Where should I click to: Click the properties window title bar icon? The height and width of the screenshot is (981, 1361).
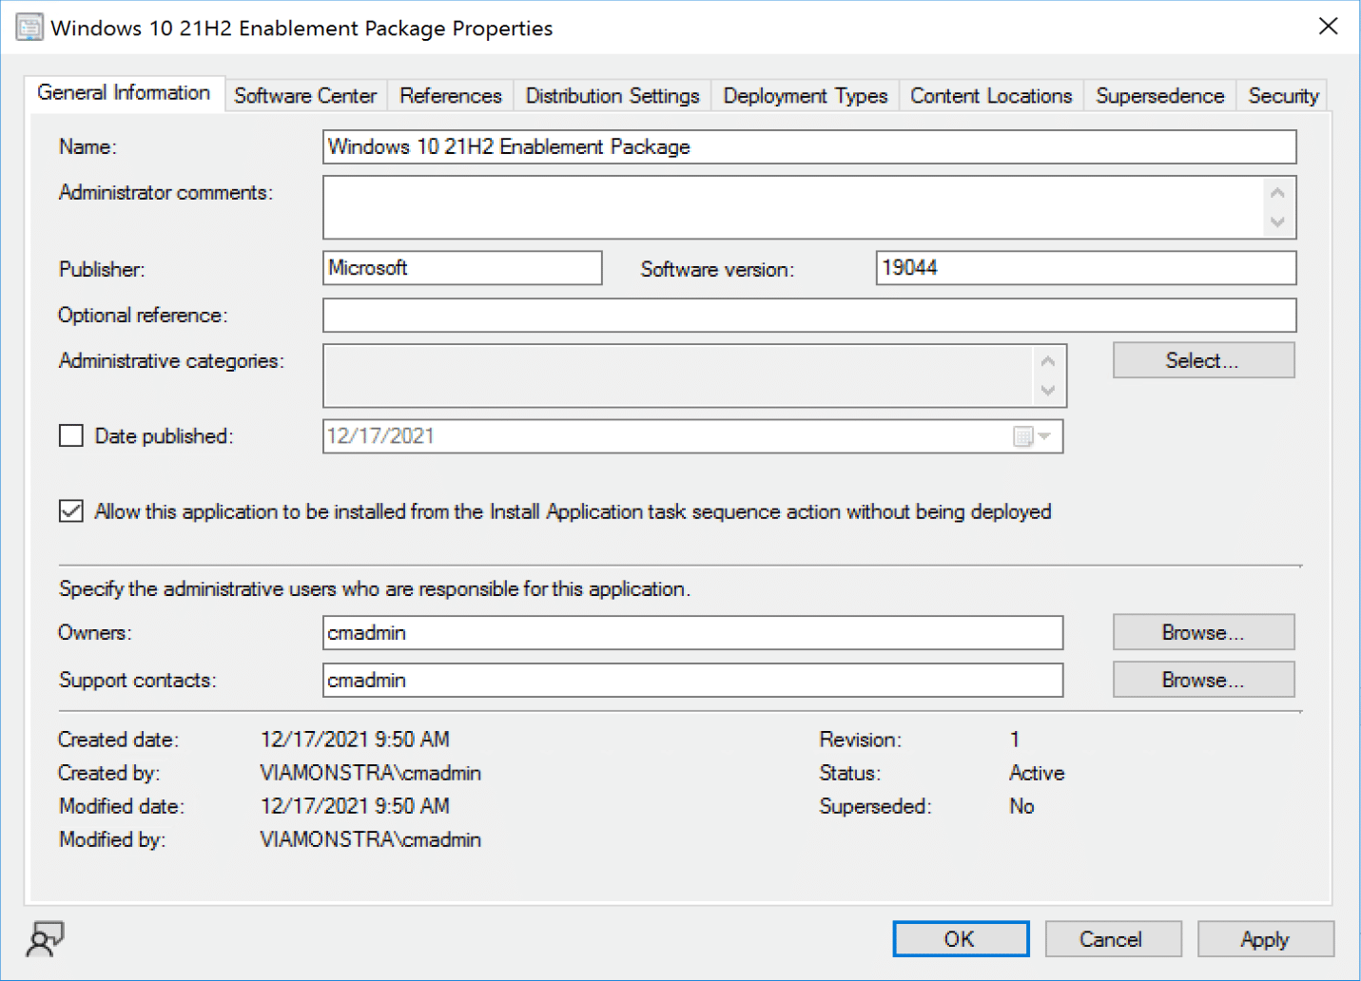29,28
